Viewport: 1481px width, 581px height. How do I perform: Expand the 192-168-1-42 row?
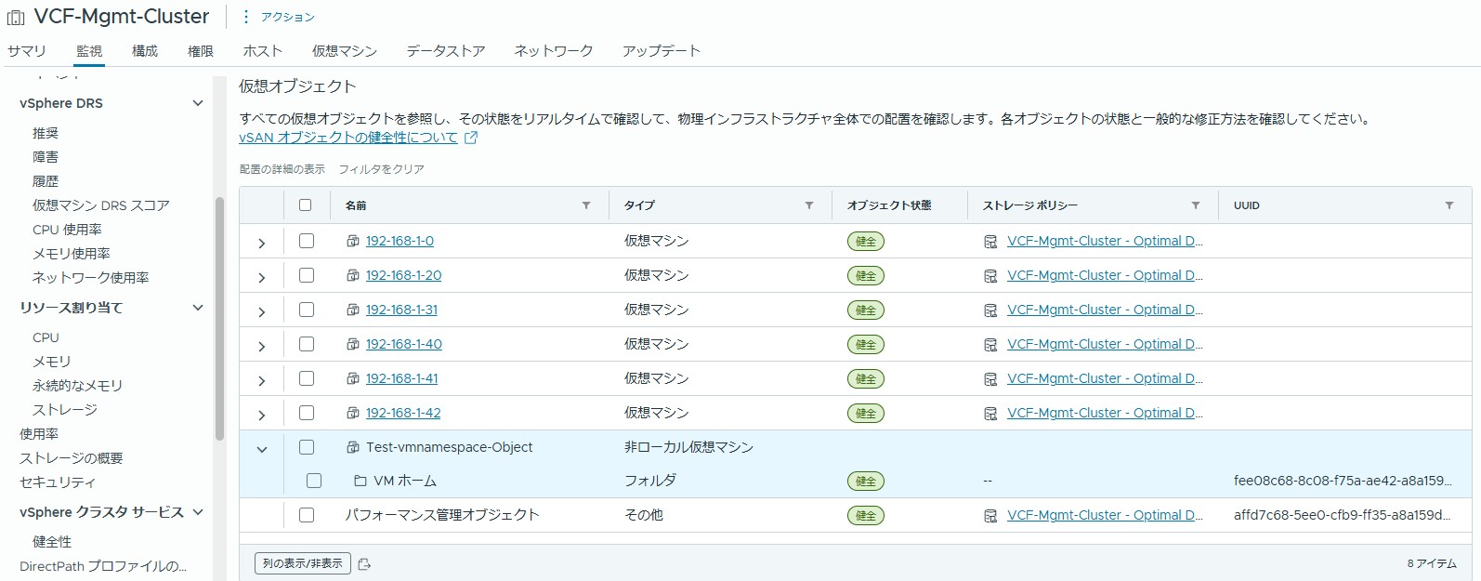coord(262,415)
